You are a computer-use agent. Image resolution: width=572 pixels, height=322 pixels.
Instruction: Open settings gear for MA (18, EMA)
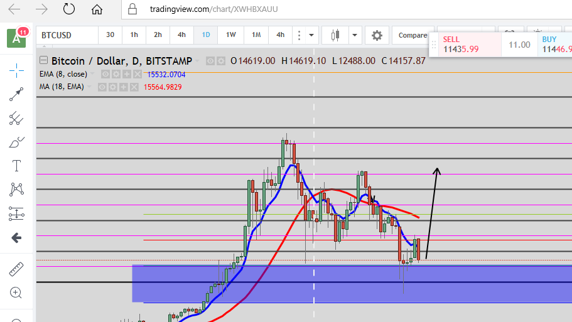113,87
